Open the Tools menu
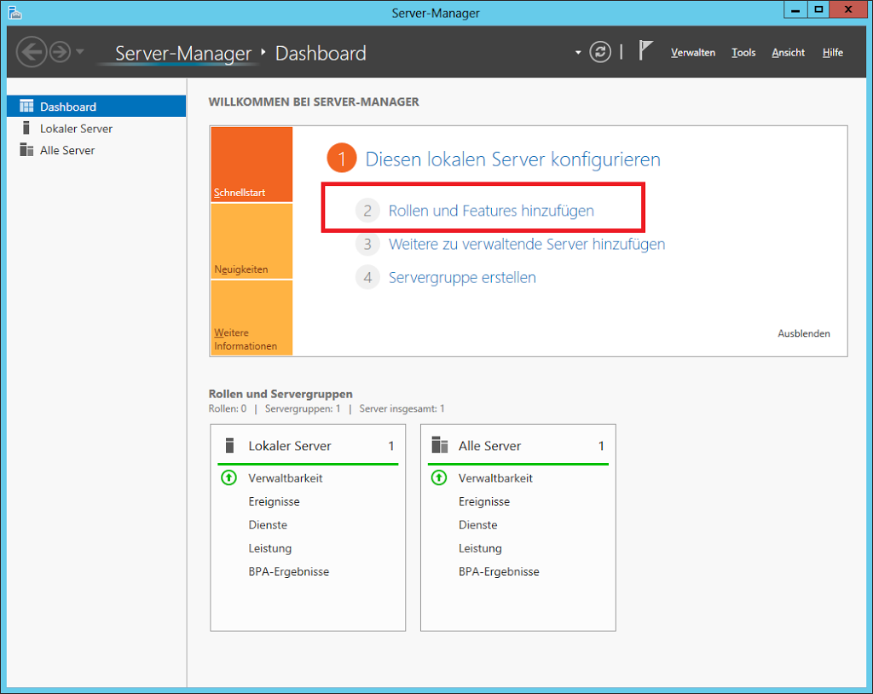Screen dimensions: 873x694 [x=743, y=53]
